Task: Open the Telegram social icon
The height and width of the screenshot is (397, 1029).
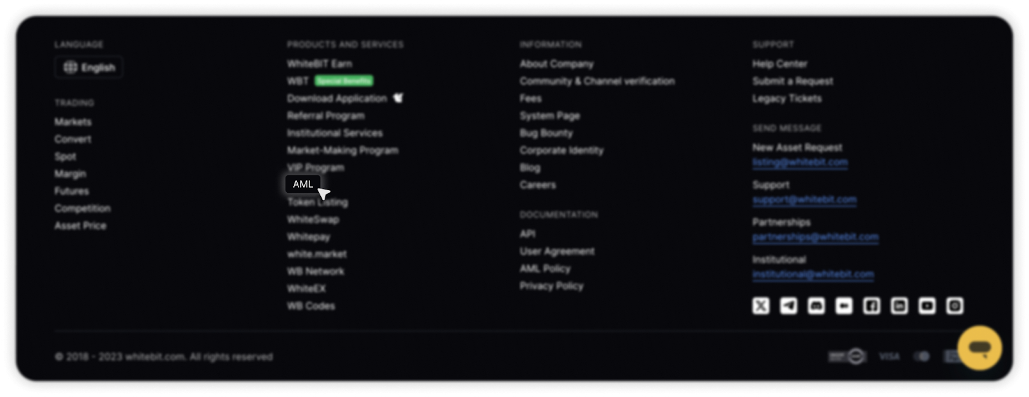Action: pos(788,306)
